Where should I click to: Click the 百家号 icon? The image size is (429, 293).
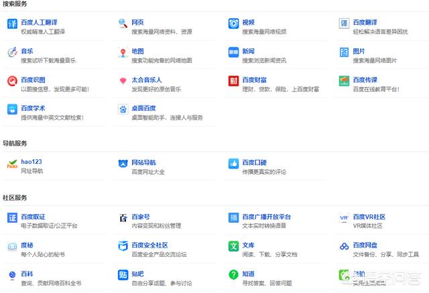point(123,217)
